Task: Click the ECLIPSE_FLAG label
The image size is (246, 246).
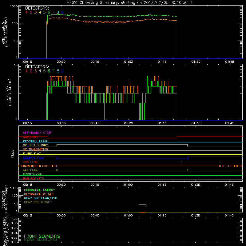Action: coord(34,158)
